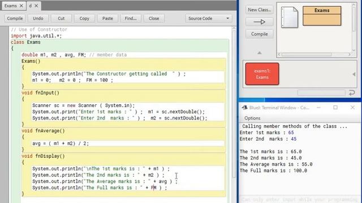Click New Class... in BlueJ main window
This screenshot has height=203, width=362.
click(x=259, y=10)
